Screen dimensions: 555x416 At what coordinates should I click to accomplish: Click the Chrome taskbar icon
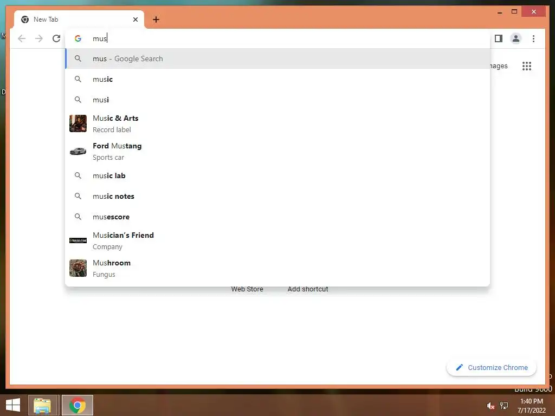[78, 405]
